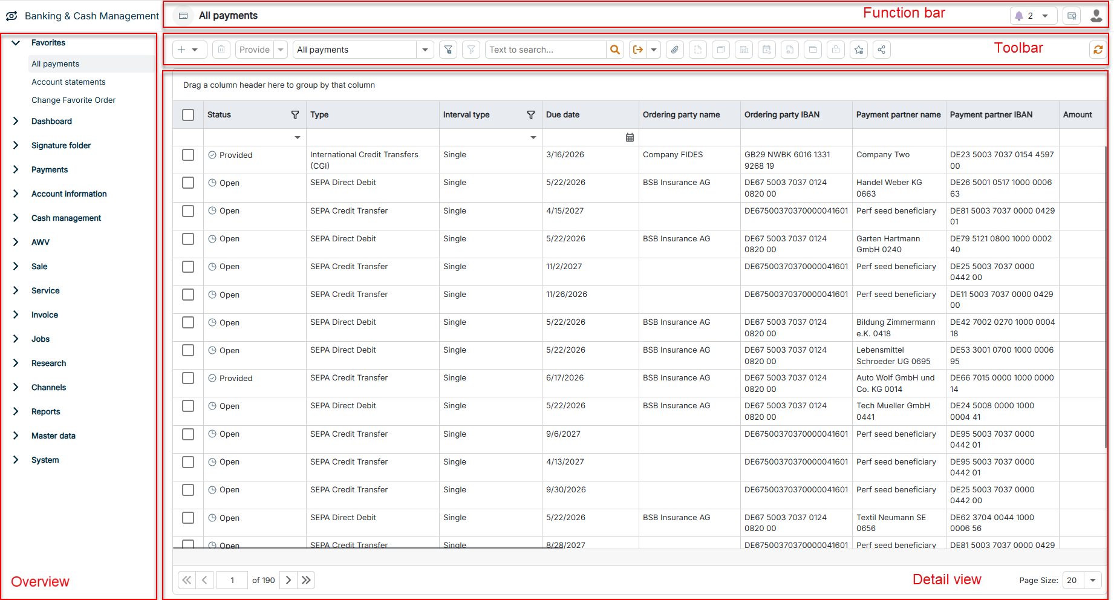1114x600 pixels.
Task: Collapse the Favorites section
Action: [16, 42]
